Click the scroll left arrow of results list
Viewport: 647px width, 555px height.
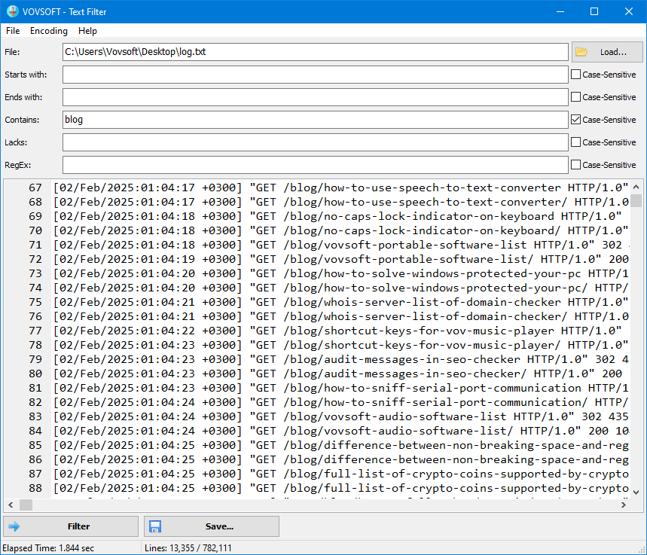(11, 505)
